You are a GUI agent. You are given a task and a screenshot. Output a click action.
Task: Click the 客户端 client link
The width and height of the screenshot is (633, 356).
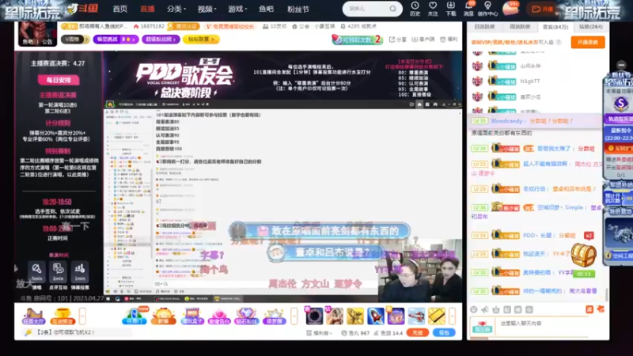[x=423, y=39]
